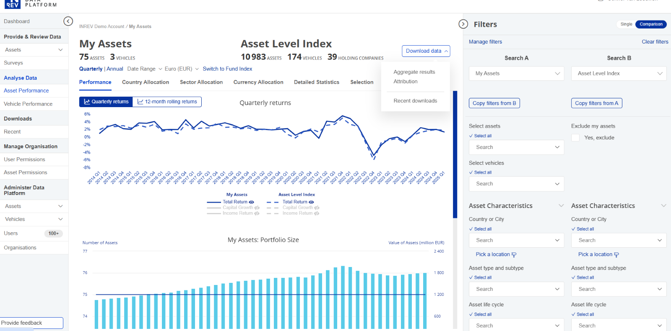Collapse the left sidebar with the arrow icon
671x331 pixels.
tap(68, 21)
